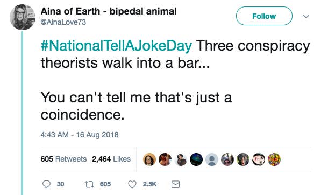Open the 4:43 AM - 16 Aug 2018 timestamp
Image resolution: width=321 pixels, height=195 pixels.
pyautogui.click(x=80, y=135)
